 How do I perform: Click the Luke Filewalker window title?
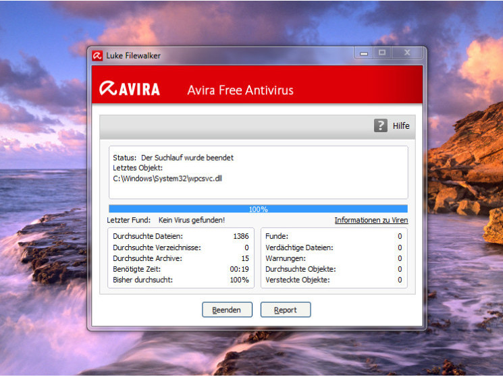(x=134, y=56)
